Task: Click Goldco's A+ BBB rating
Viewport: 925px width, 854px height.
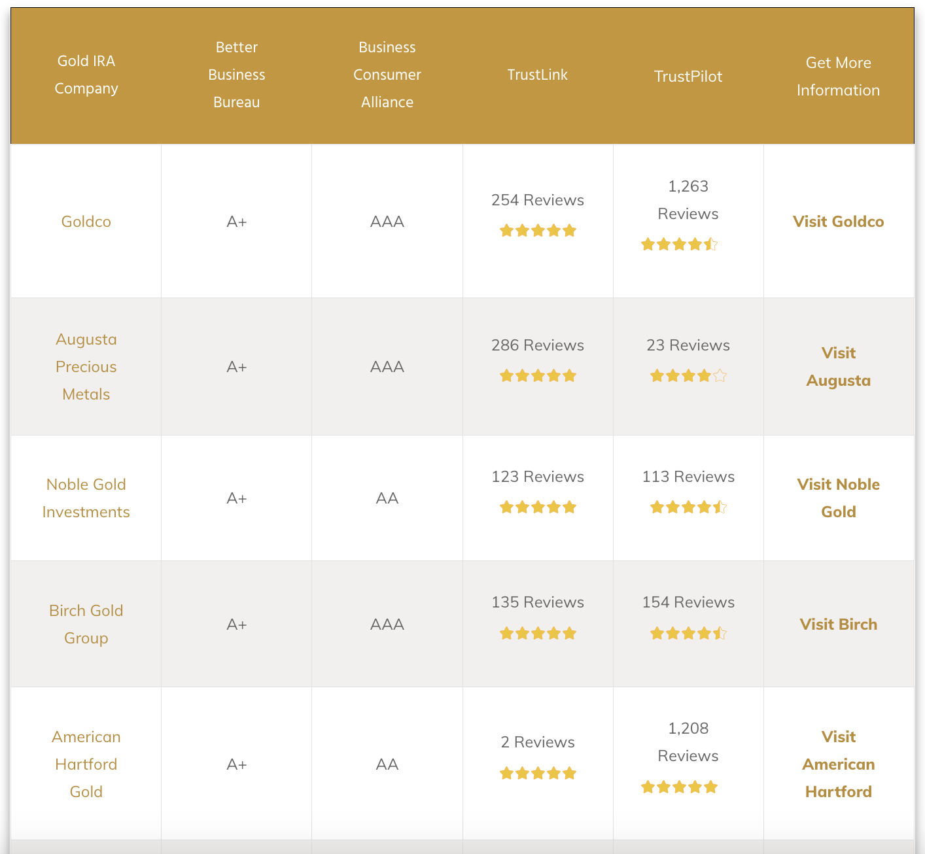Action: click(237, 222)
